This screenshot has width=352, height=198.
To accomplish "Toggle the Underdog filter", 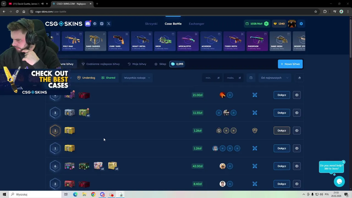I will [x=86, y=78].
